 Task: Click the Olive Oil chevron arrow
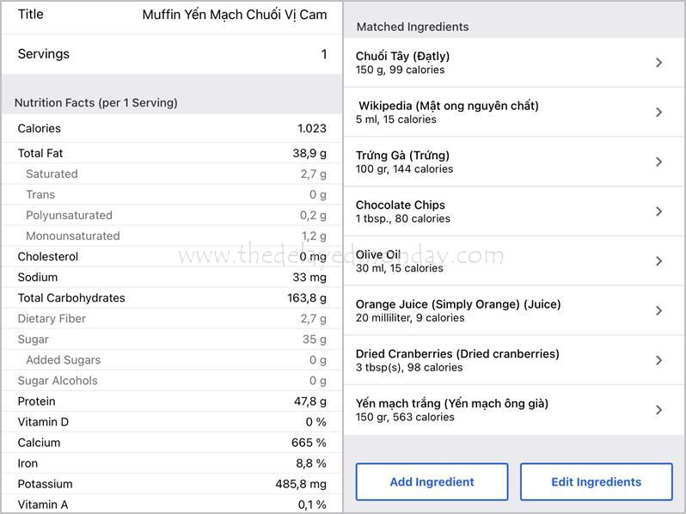659,261
